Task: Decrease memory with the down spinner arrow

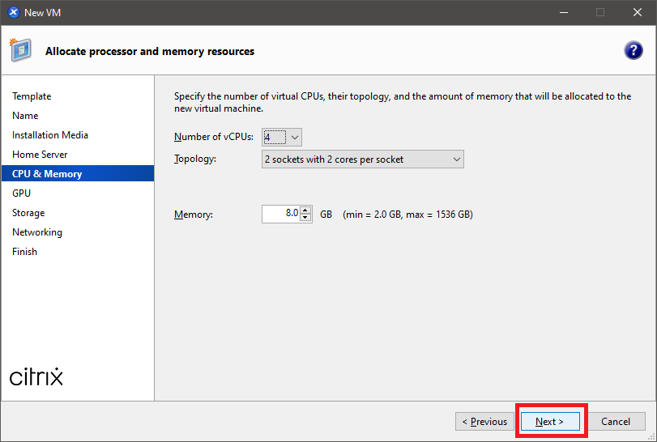Action: (x=305, y=218)
